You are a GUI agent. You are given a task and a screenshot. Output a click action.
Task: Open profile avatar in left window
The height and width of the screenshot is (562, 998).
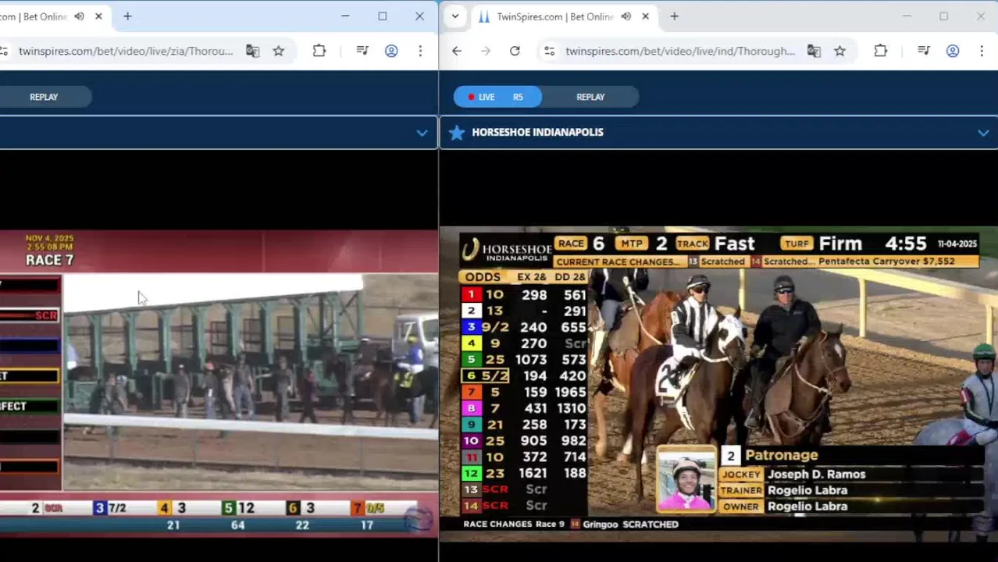(391, 51)
